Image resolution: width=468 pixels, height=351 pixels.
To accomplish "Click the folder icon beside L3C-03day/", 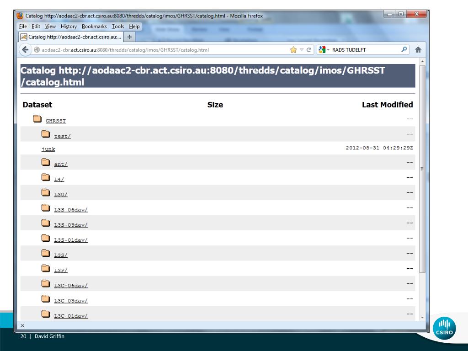I will point(46,298).
